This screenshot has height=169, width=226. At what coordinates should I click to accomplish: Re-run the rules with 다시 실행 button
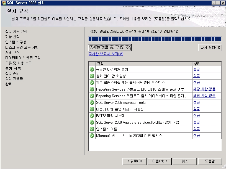tap(210, 47)
